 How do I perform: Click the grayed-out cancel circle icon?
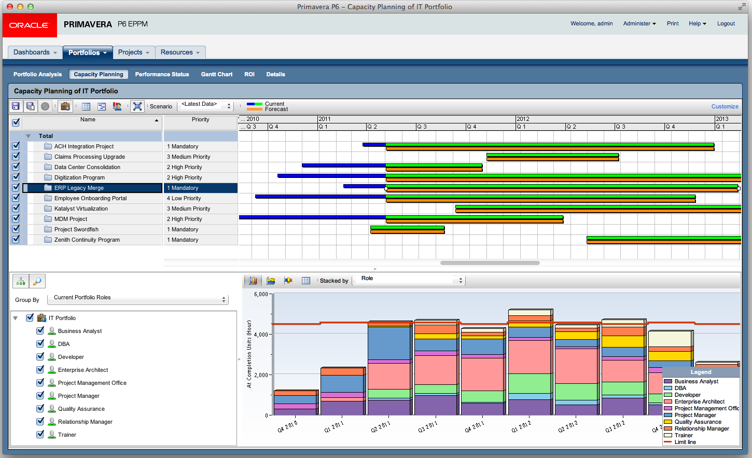(x=45, y=106)
